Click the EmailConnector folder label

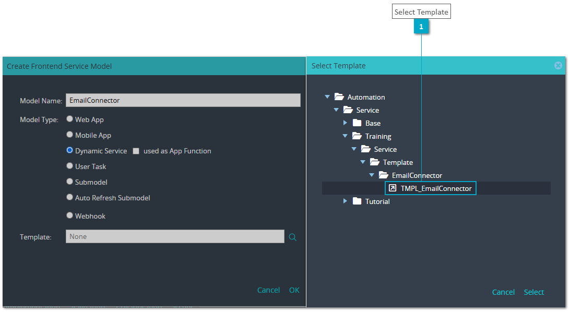pyautogui.click(x=417, y=176)
